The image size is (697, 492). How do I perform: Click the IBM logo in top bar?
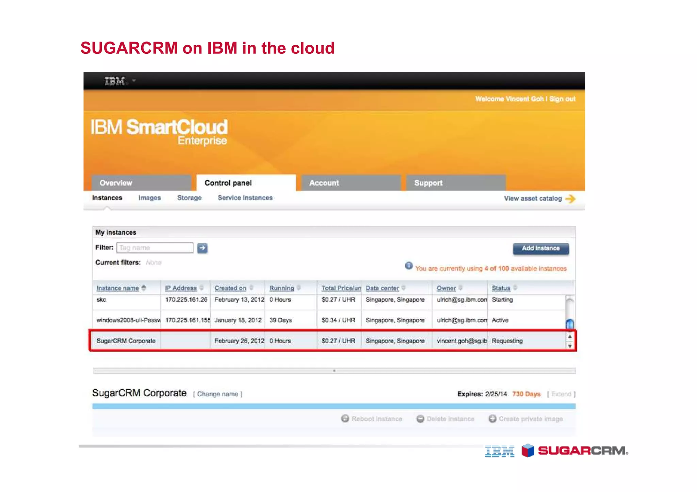115,81
